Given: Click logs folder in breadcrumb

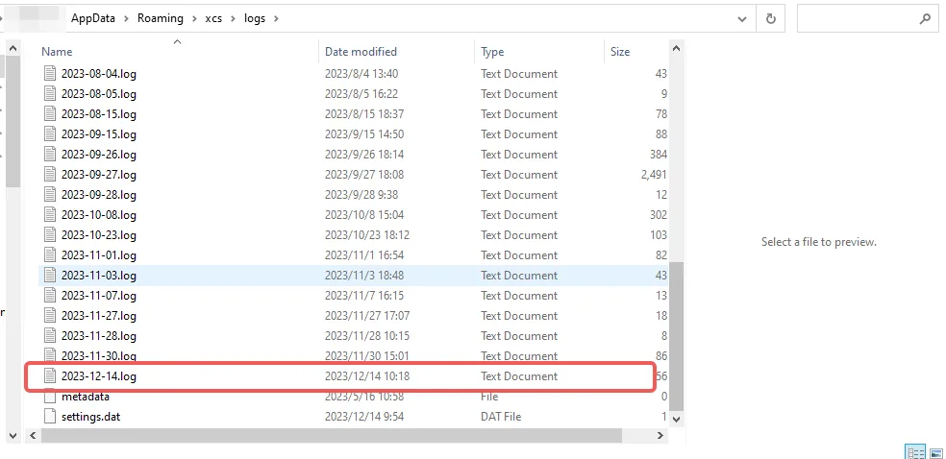Looking at the screenshot, I should point(255,18).
